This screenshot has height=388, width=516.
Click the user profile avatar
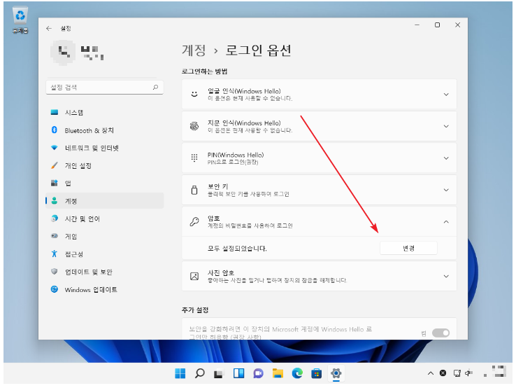[x=62, y=53]
